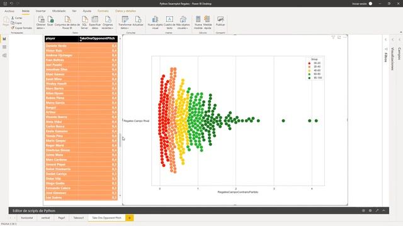Switch to the Page1 page tab
This screenshot has width=403, height=226.
tap(62, 218)
